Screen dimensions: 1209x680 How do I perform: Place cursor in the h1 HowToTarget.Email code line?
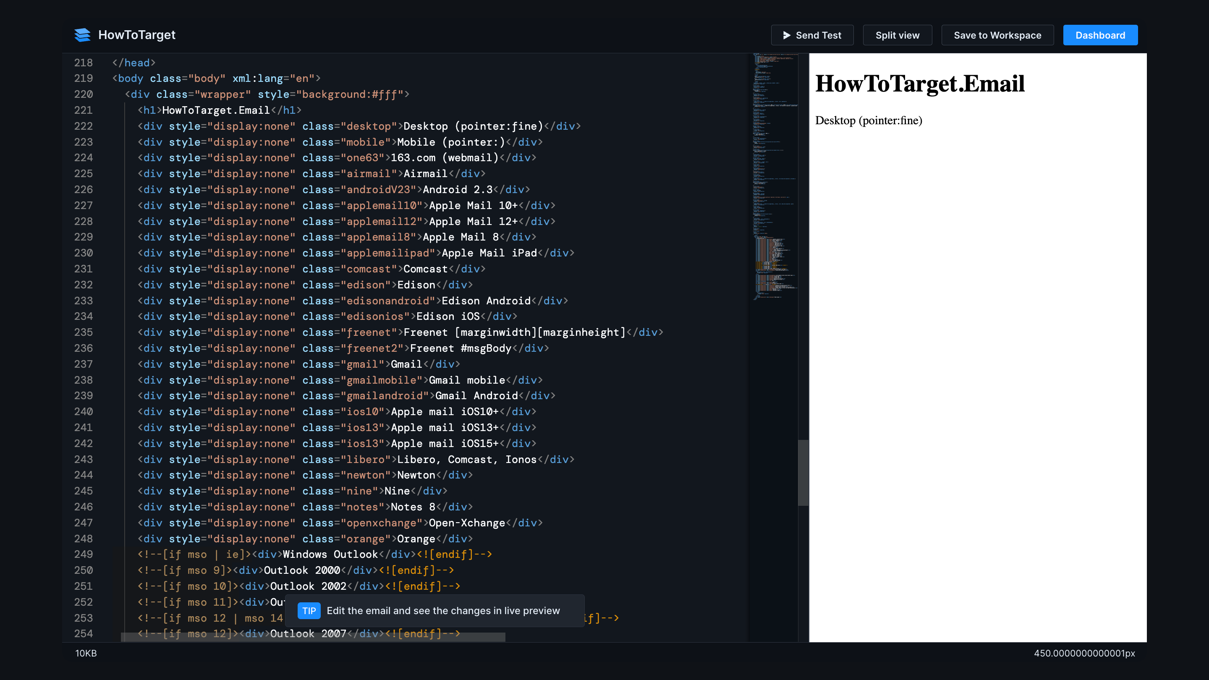pos(216,110)
